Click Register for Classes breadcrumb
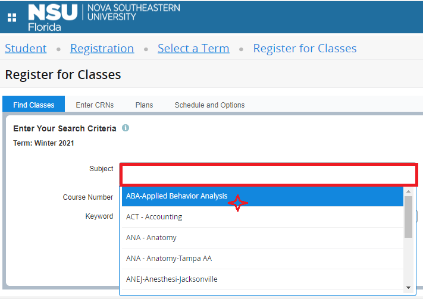 click(x=305, y=49)
